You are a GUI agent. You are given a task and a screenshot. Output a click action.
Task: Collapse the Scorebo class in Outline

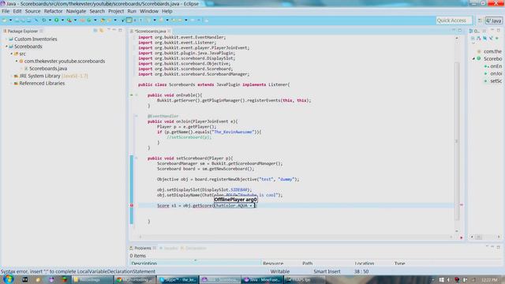473,58
